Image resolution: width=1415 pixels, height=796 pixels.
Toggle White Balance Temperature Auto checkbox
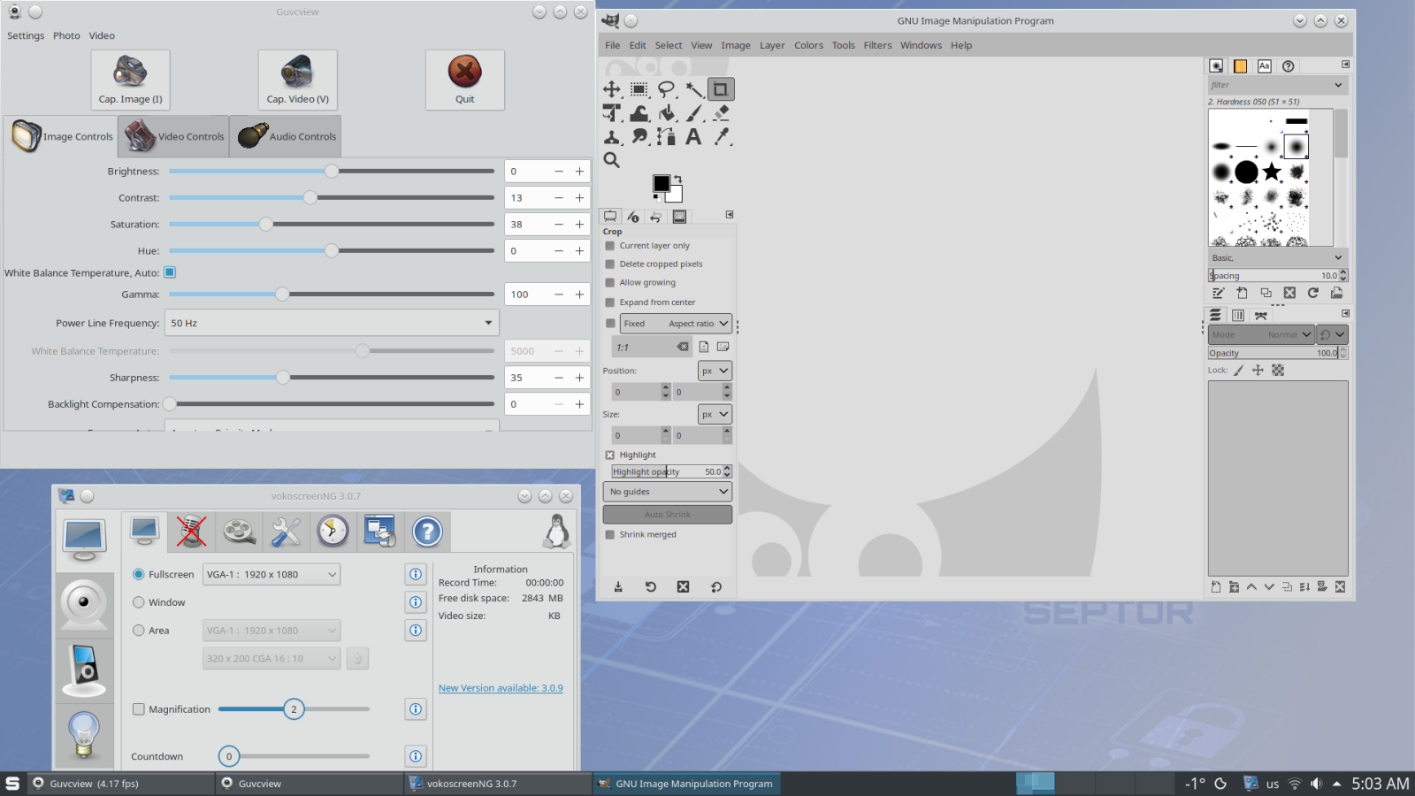click(170, 272)
